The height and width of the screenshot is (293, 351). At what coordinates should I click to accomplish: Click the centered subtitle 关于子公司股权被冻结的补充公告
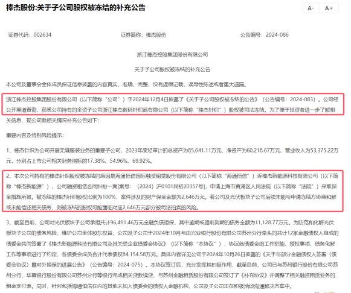(172, 69)
